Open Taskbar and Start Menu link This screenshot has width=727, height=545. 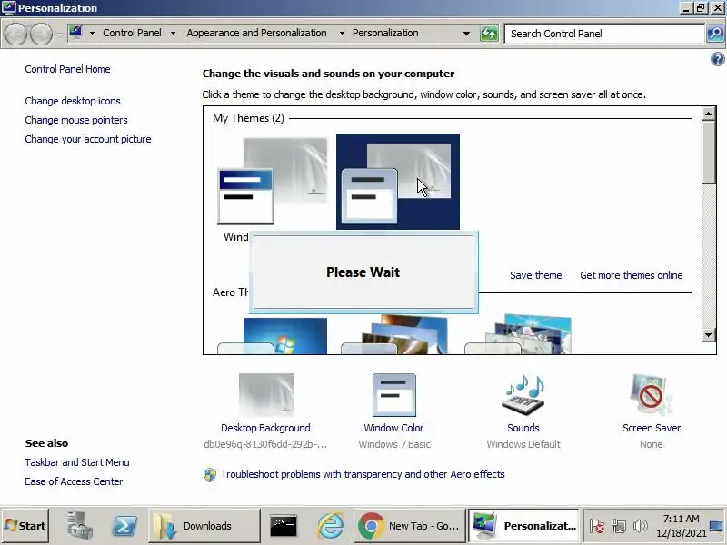coord(77,462)
